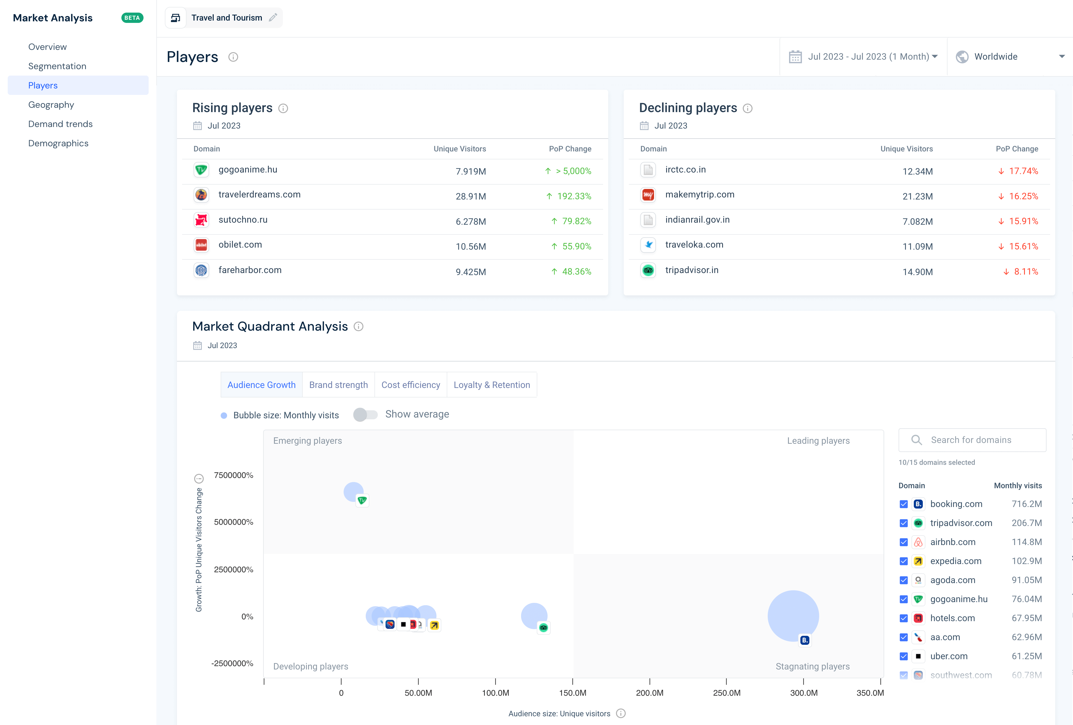Click the makemytrip.com favicon in Declining players
Image resolution: width=1073 pixels, height=725 pixels.
click(x=648, y=195)
